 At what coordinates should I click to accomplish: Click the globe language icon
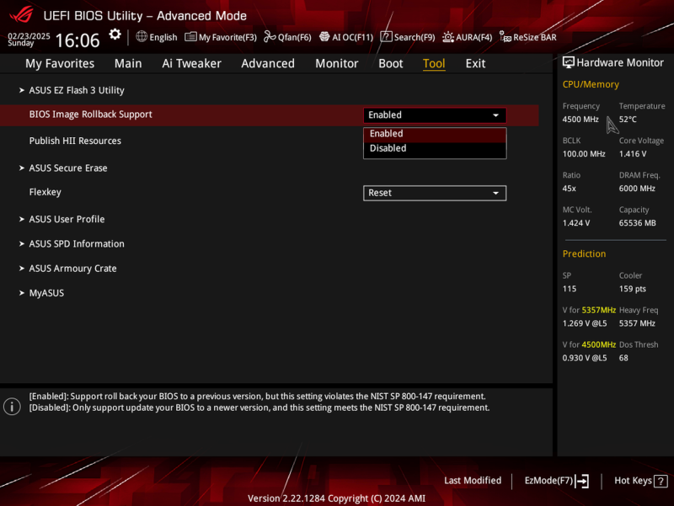tap(142, 36)
